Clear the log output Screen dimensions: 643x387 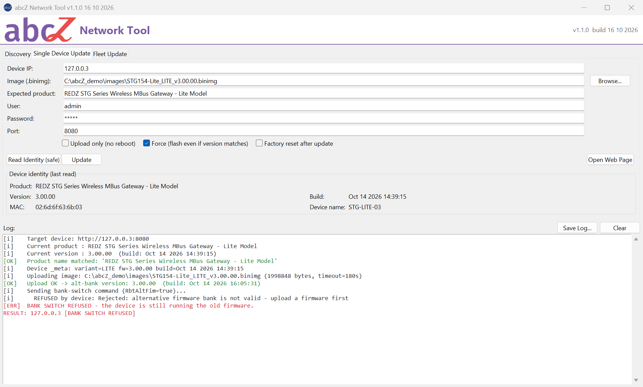click(x=620, y=228)
